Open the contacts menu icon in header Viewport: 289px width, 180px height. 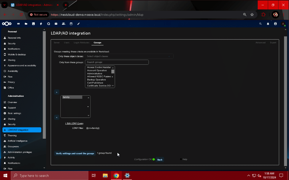[x=275, y=24]
